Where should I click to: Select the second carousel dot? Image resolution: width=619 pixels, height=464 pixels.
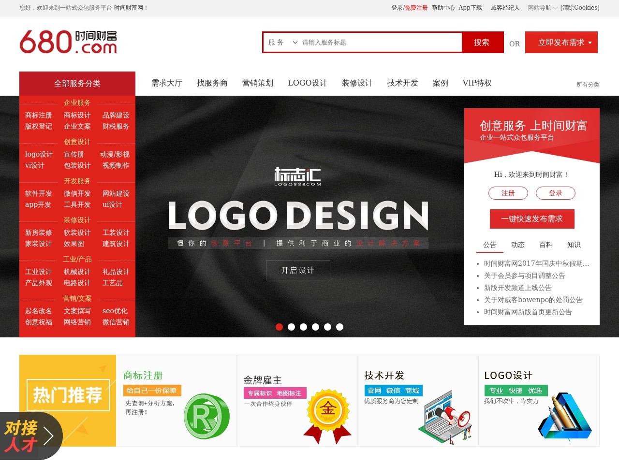[291, 327]
